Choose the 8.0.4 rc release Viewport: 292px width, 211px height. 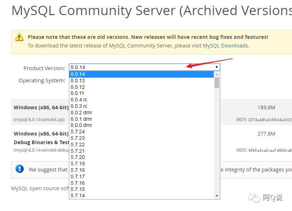(x=142, y=100)
